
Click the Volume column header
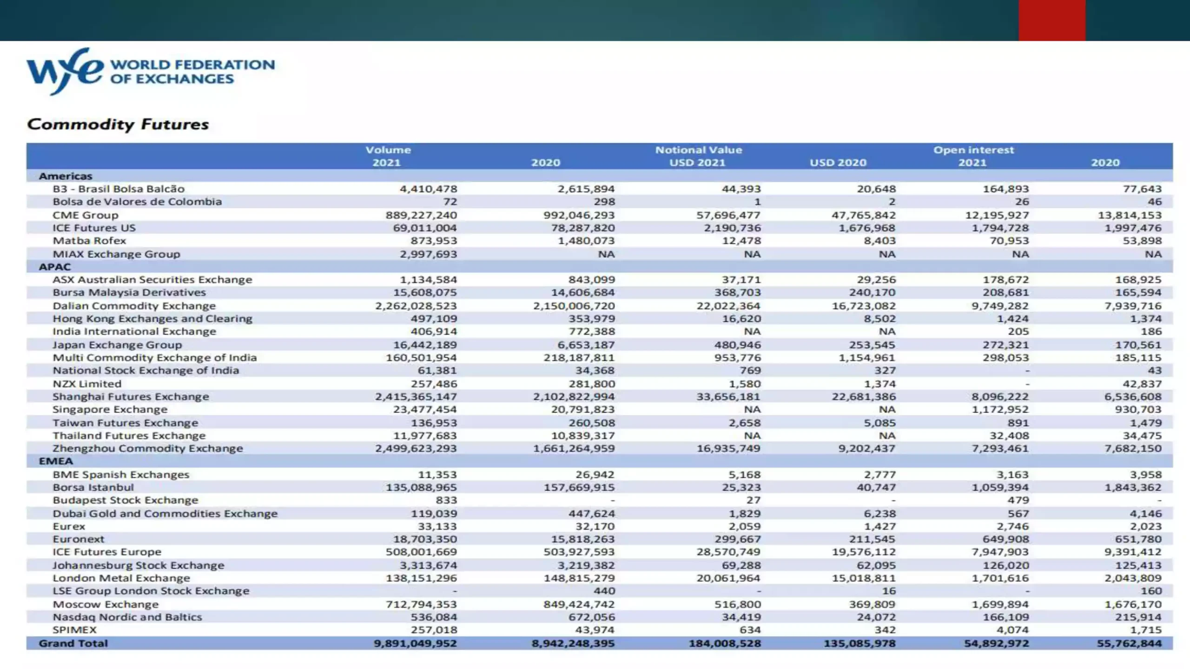point(388,150)
